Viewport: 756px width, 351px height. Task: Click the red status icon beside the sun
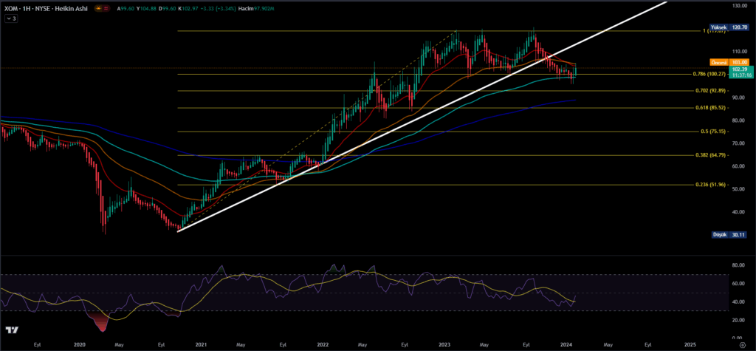click(x=106, y=9)
